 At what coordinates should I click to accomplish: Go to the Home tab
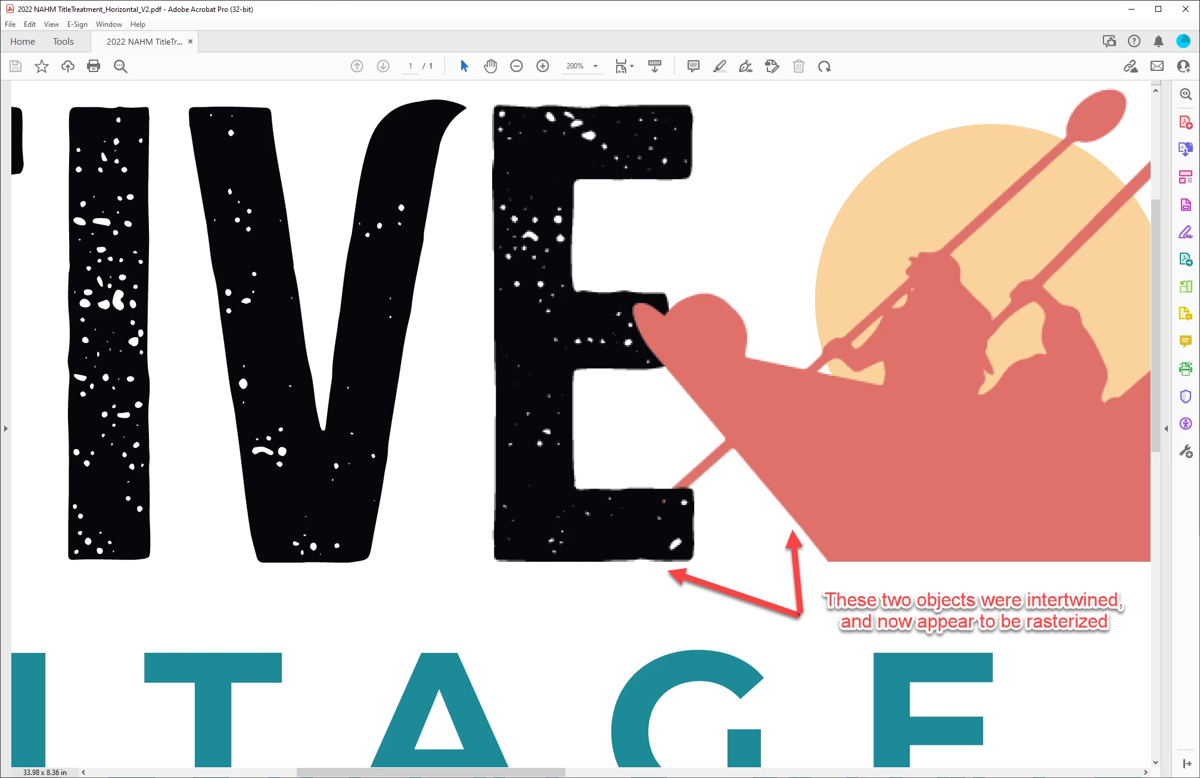(x=23, y=42)
